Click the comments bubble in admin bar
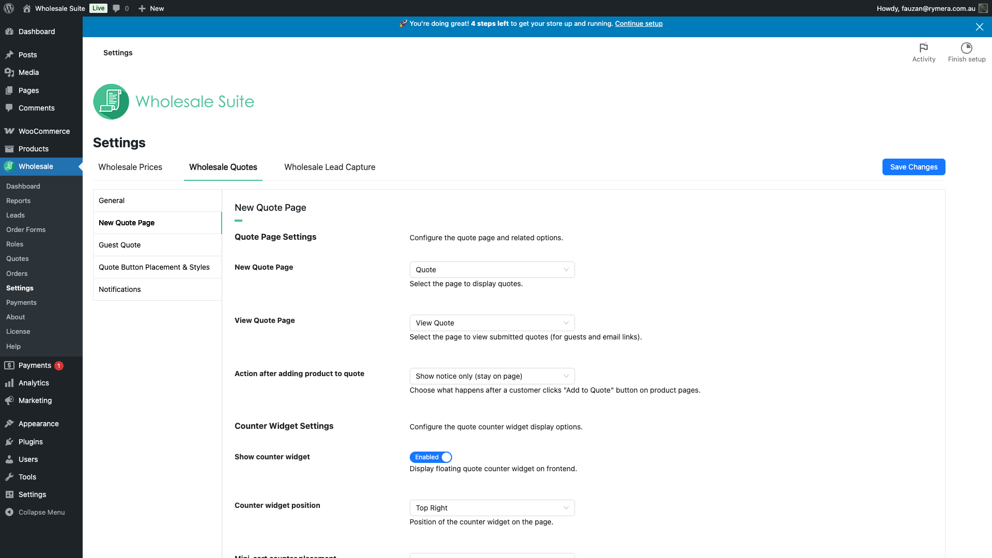 [x=117, y=8]
